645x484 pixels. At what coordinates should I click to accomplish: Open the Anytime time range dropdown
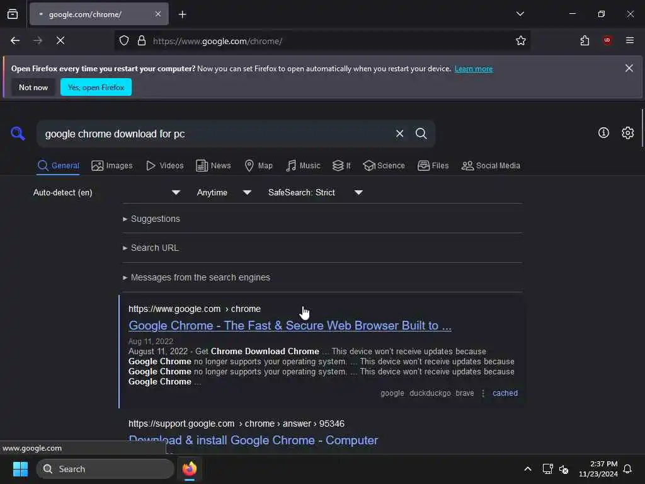coord(224,192)
